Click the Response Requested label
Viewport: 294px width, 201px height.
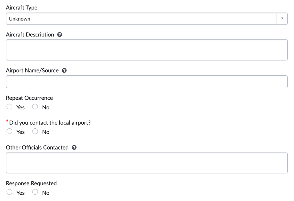(x=31, y=184)
